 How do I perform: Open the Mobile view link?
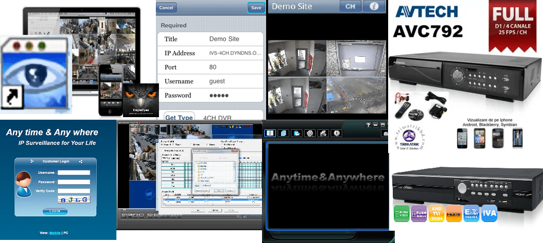55,233
